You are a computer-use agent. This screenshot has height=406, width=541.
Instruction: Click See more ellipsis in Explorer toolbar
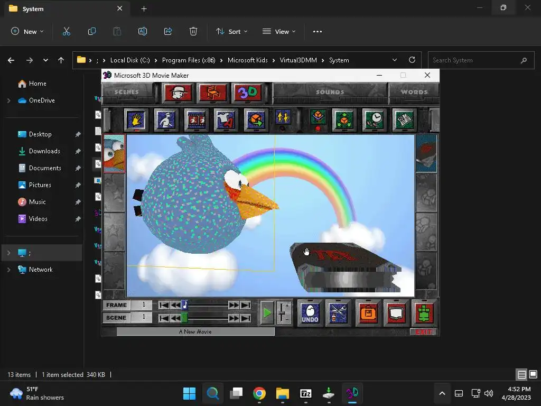(x=318, y=31)
